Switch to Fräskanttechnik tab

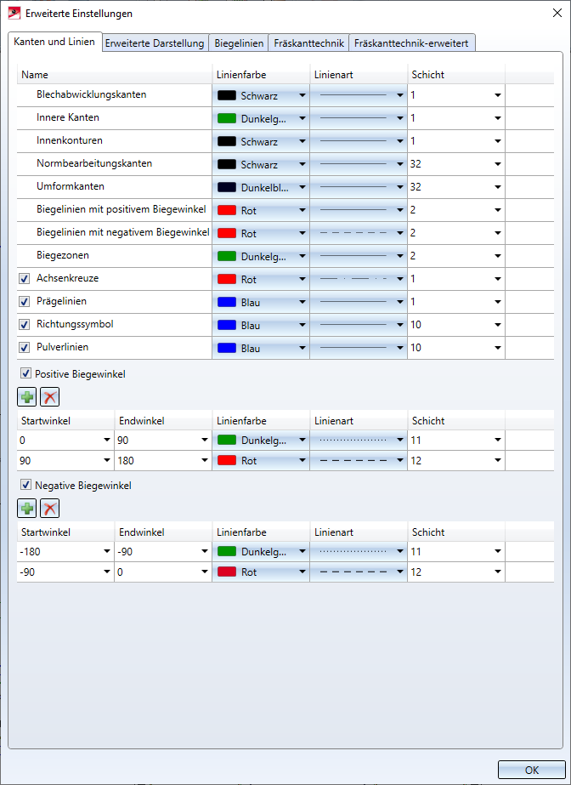pyautogui.click(x=309, y=43)
